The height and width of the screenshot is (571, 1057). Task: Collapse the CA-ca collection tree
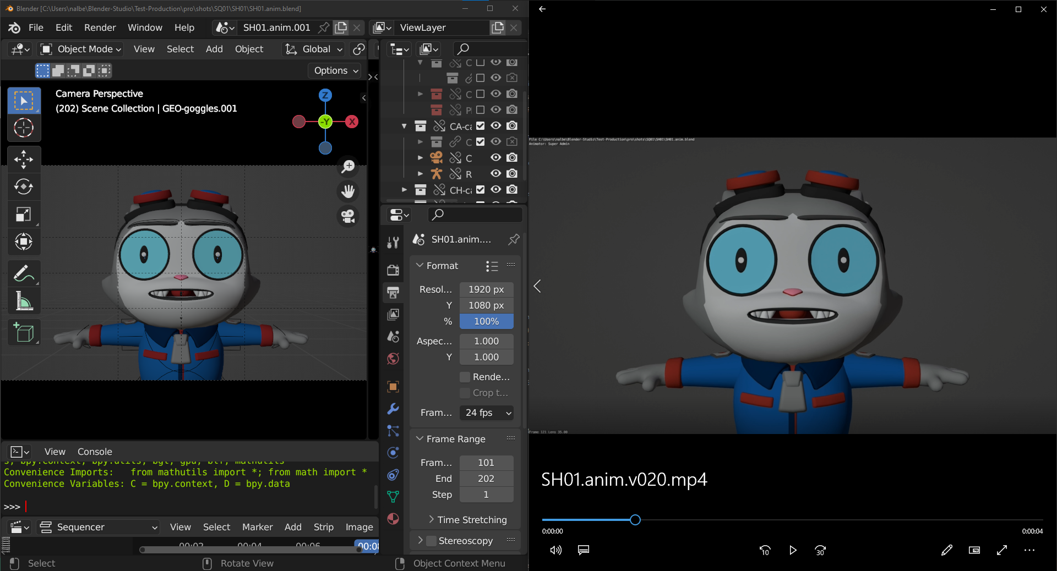405,126
